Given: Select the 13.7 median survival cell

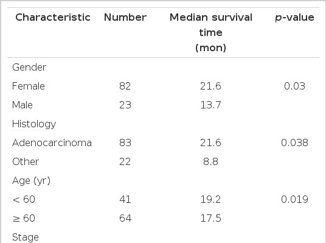Looking at the screenshot, I should pos(210,105).
